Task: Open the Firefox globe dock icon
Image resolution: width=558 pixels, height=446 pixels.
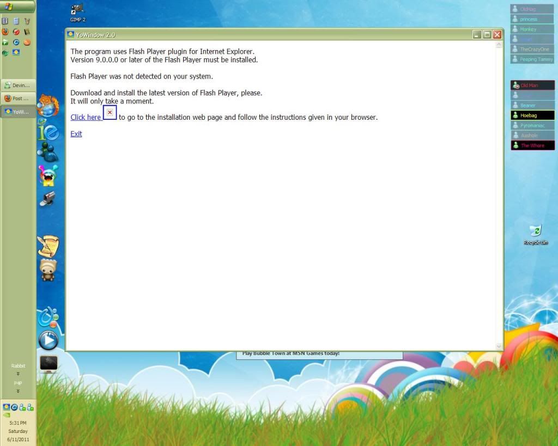Action: click(48, 105)
